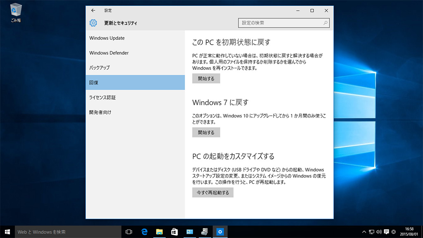Screen dimensions: 423x238
Task: Open 開発者向け section
Action: pos(135,112)
